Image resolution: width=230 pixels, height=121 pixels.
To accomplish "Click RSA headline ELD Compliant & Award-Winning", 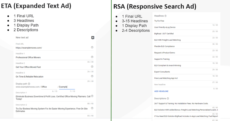I will point(186,66).
